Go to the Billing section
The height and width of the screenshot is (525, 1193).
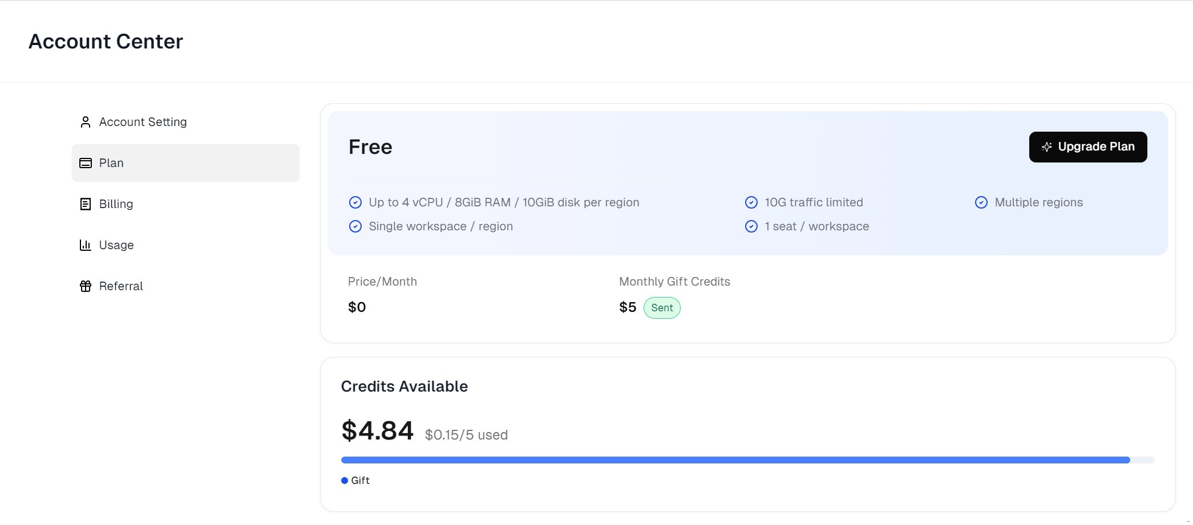click(x=116, y=204)
